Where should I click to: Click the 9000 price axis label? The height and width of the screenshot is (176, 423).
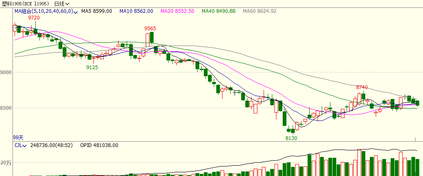tap(6, 72)
